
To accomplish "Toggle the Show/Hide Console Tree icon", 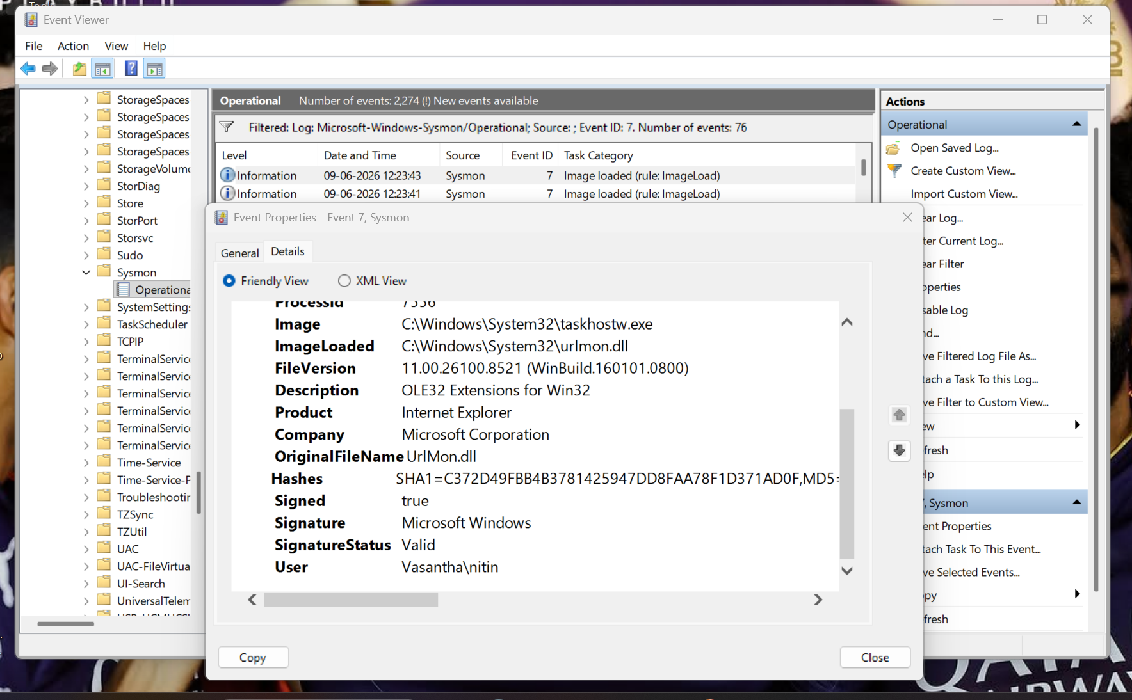I will pos(103,68).
